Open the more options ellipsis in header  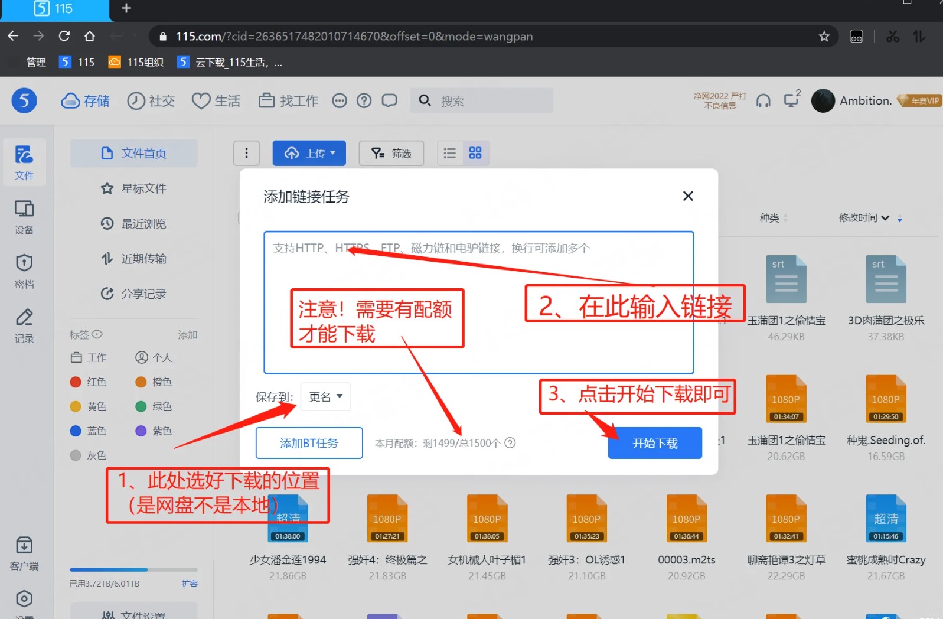[x=340, y=101]
